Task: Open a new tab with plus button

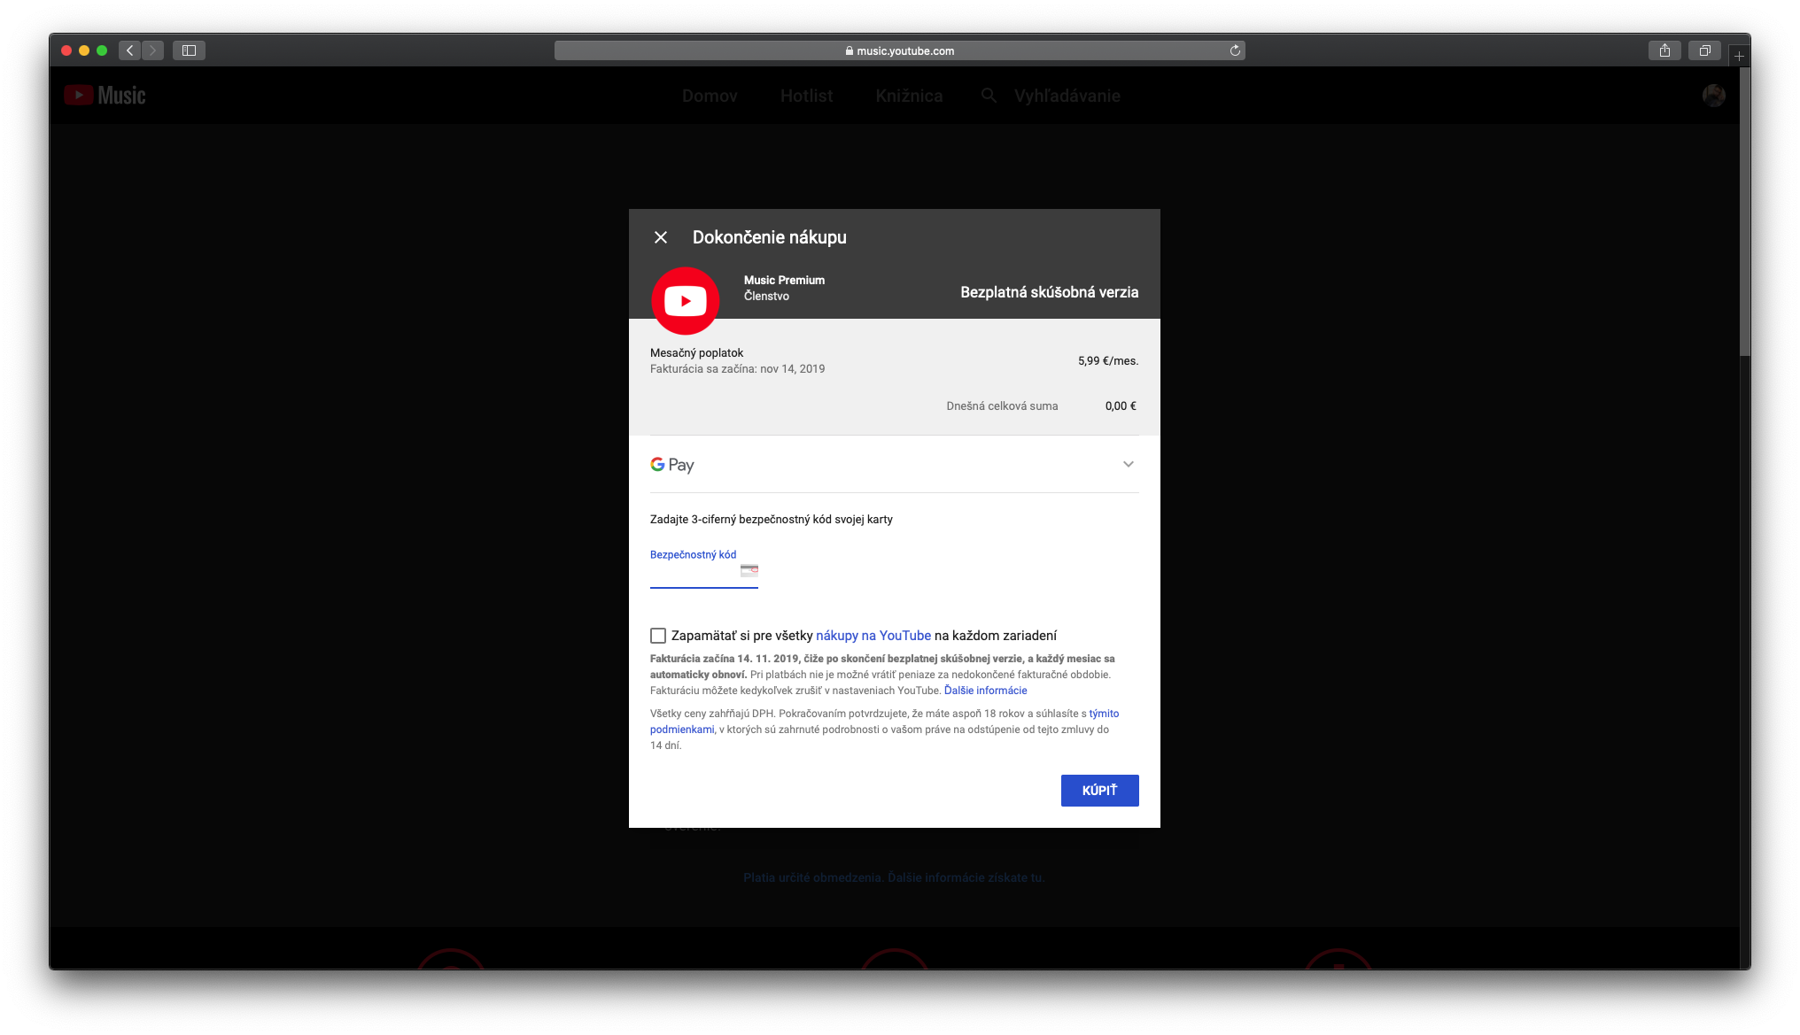Action: pos(1739,56)
